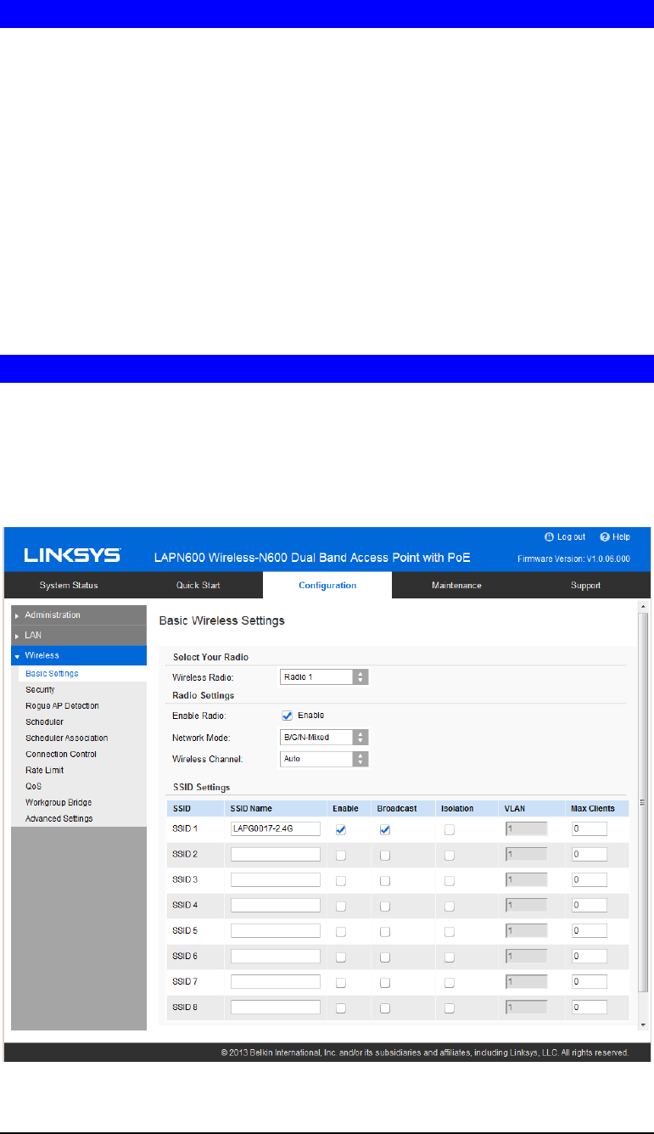Open QoS settings page

pos(34,786)
